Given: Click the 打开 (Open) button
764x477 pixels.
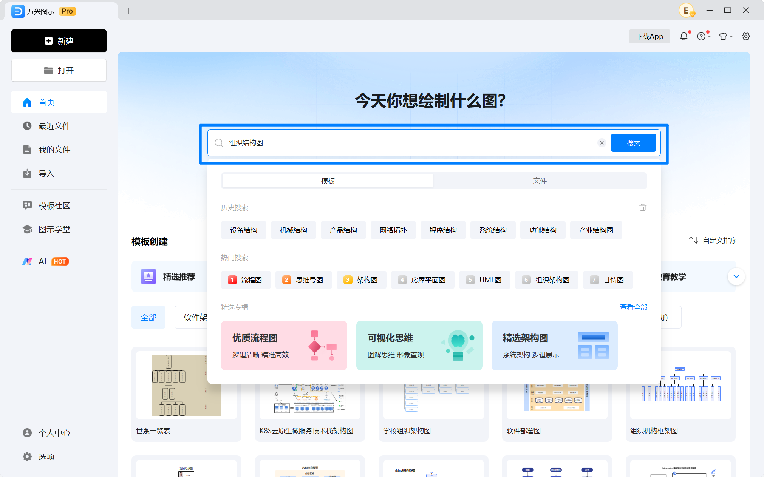Looking at the screenshot, I should click(59, 70).
